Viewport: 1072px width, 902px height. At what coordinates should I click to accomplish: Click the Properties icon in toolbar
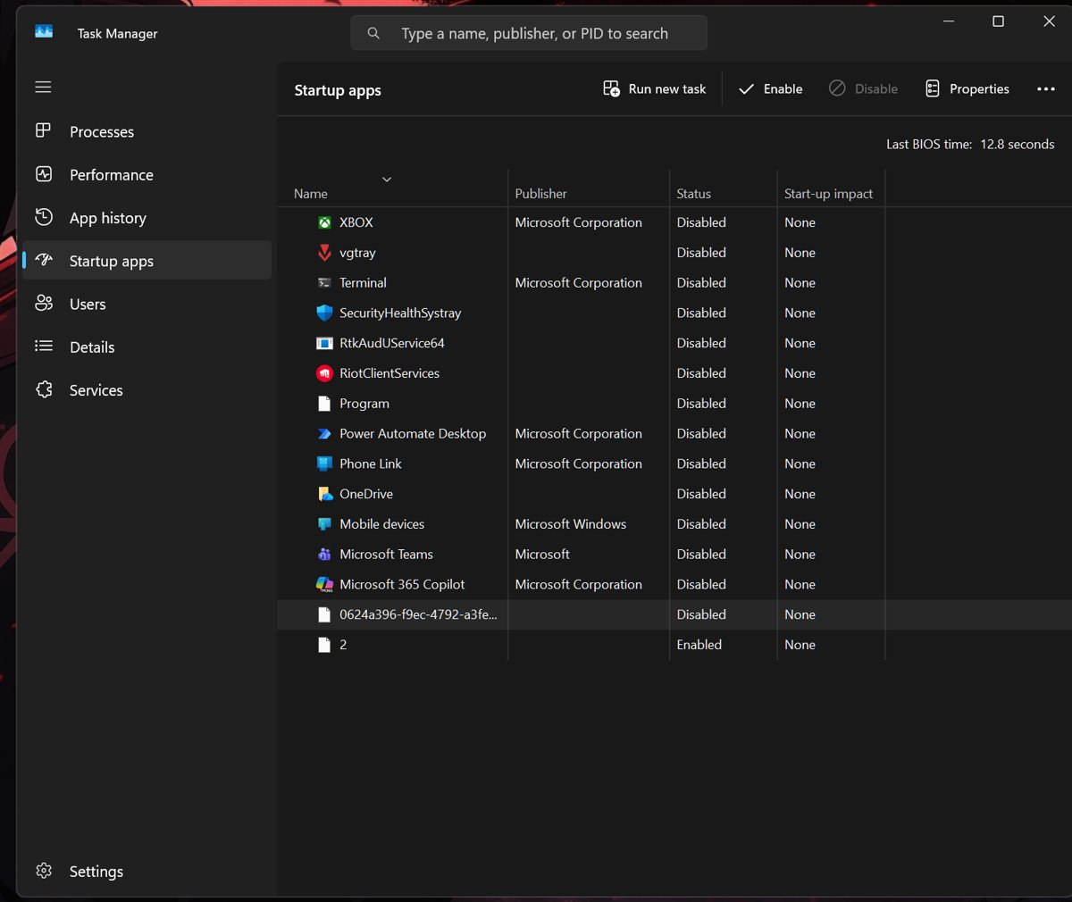coord(932,88)
